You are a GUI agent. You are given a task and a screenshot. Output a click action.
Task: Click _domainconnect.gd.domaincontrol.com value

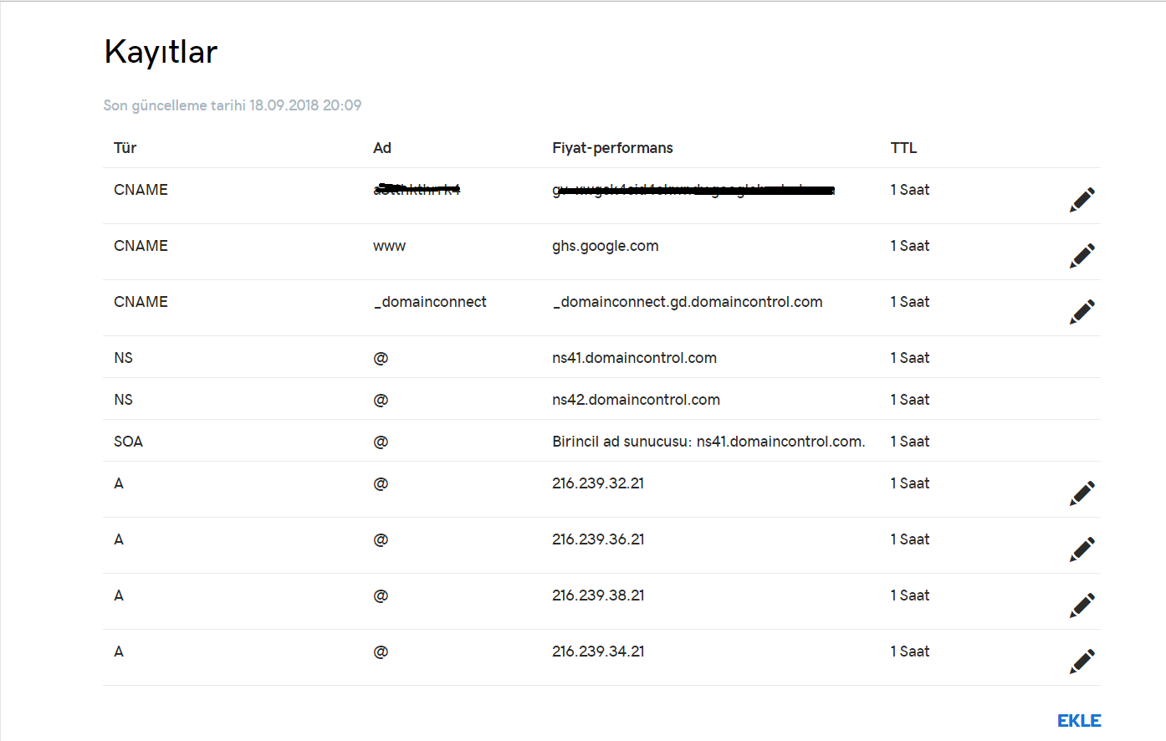click(x=687, y=302)
